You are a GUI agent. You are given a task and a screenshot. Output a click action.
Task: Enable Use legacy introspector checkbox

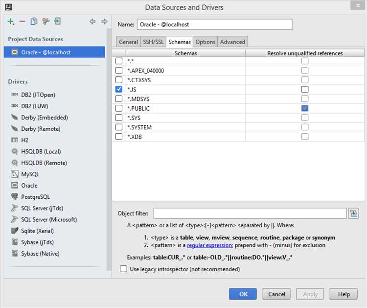pyautogui.click(x=123, y=269)
